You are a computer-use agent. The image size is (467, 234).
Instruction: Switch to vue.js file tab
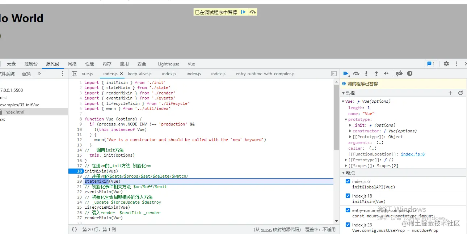(x=87, y=74)
